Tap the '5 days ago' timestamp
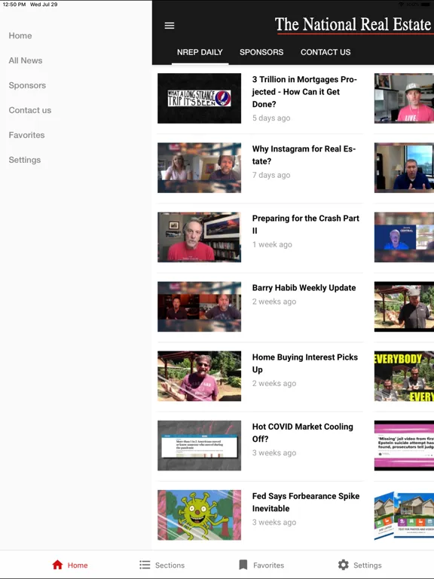The image size is (434, 579). click(271, 118)
